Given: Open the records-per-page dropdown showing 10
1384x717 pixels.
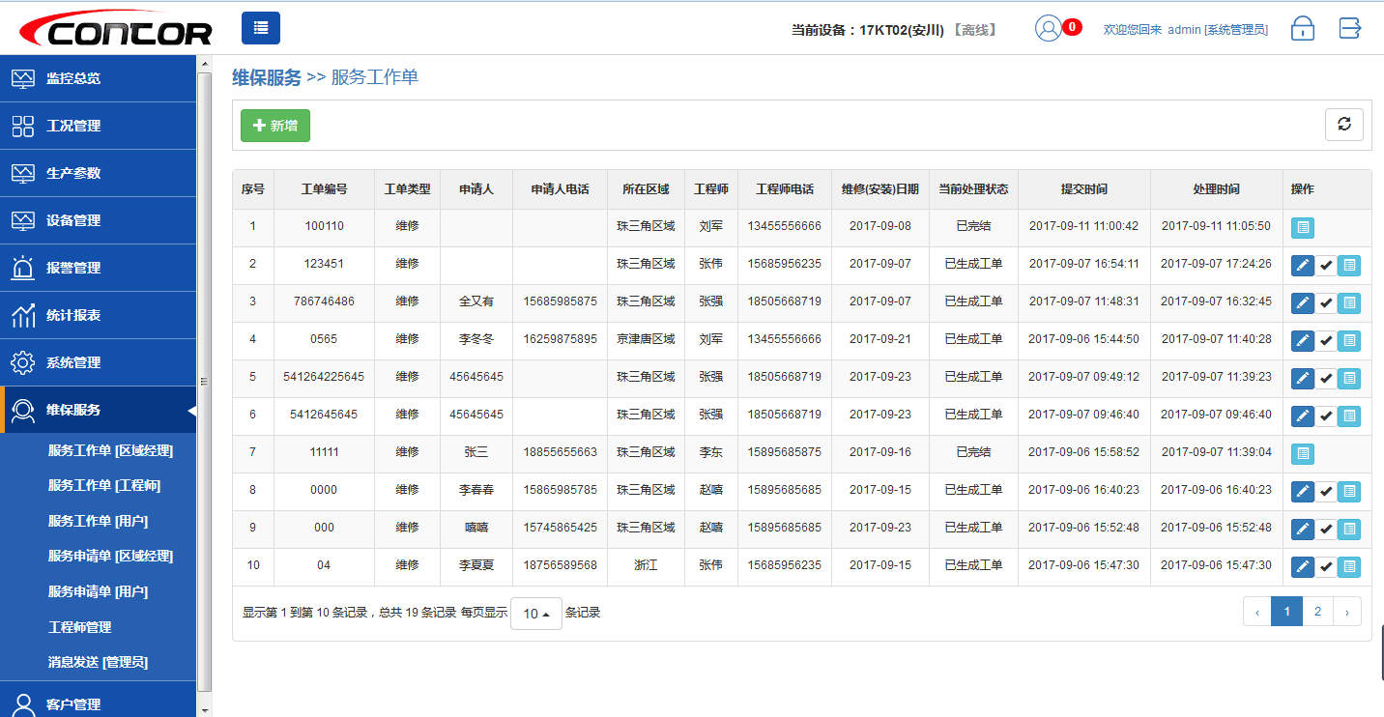Looking at the screenshot, I should pyautogui.click(x=535, y=614).
